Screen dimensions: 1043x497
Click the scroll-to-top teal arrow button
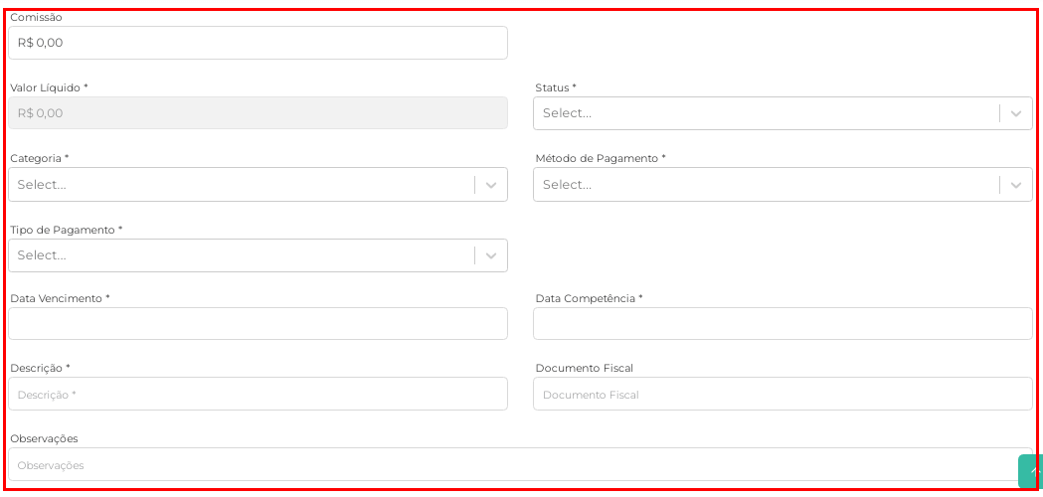[1030, 471]
